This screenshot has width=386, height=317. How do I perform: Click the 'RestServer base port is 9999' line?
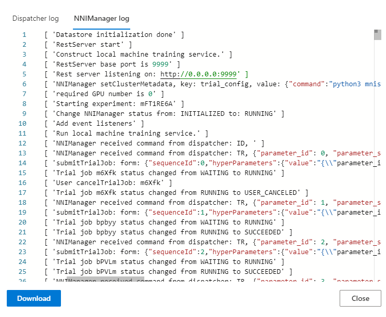[112, 64]
